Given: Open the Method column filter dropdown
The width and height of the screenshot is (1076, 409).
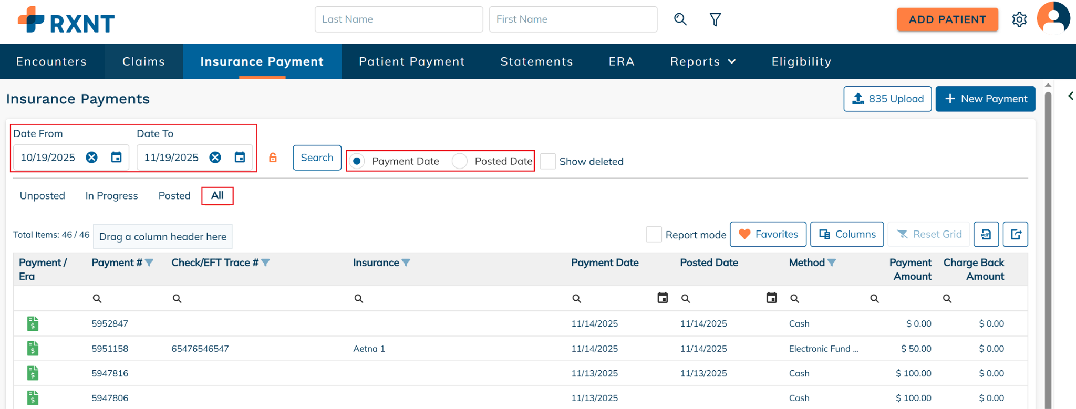Looking at the screenshot, I should point(832,263).
